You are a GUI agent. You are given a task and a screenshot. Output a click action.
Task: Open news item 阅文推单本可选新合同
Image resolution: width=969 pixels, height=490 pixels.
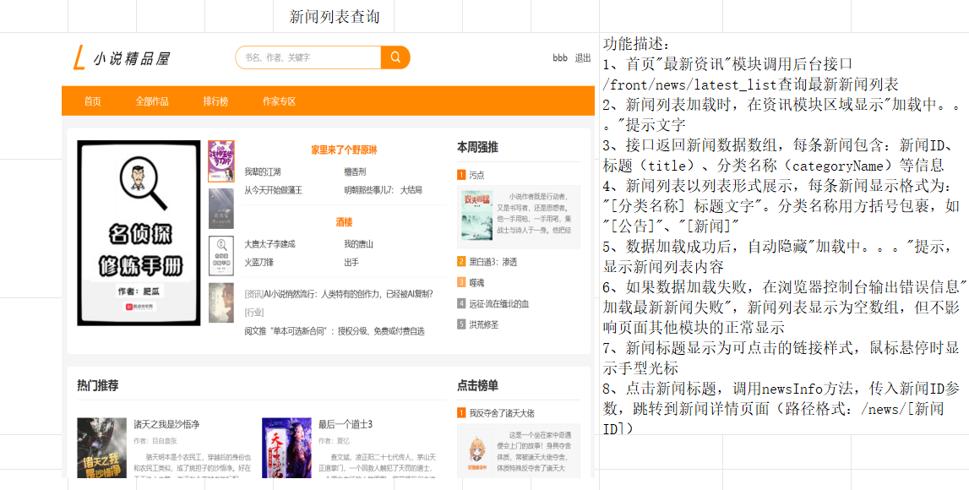[x=335, y=331]
